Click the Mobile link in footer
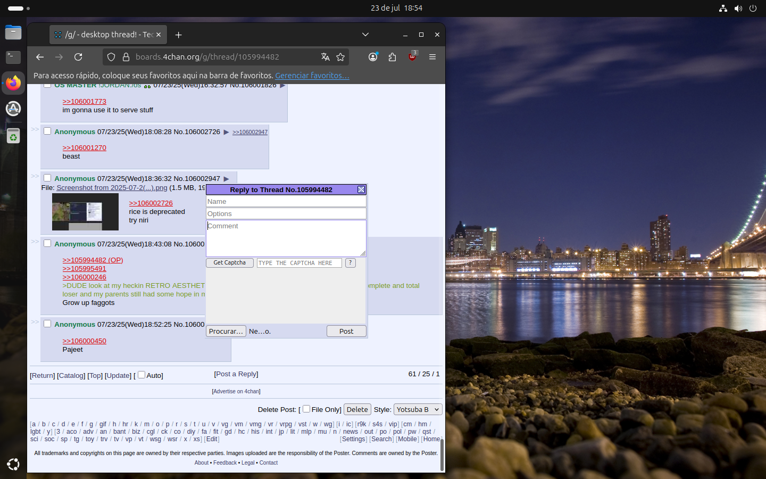This screenshot has width=766, height=479. tap(407, 439)
